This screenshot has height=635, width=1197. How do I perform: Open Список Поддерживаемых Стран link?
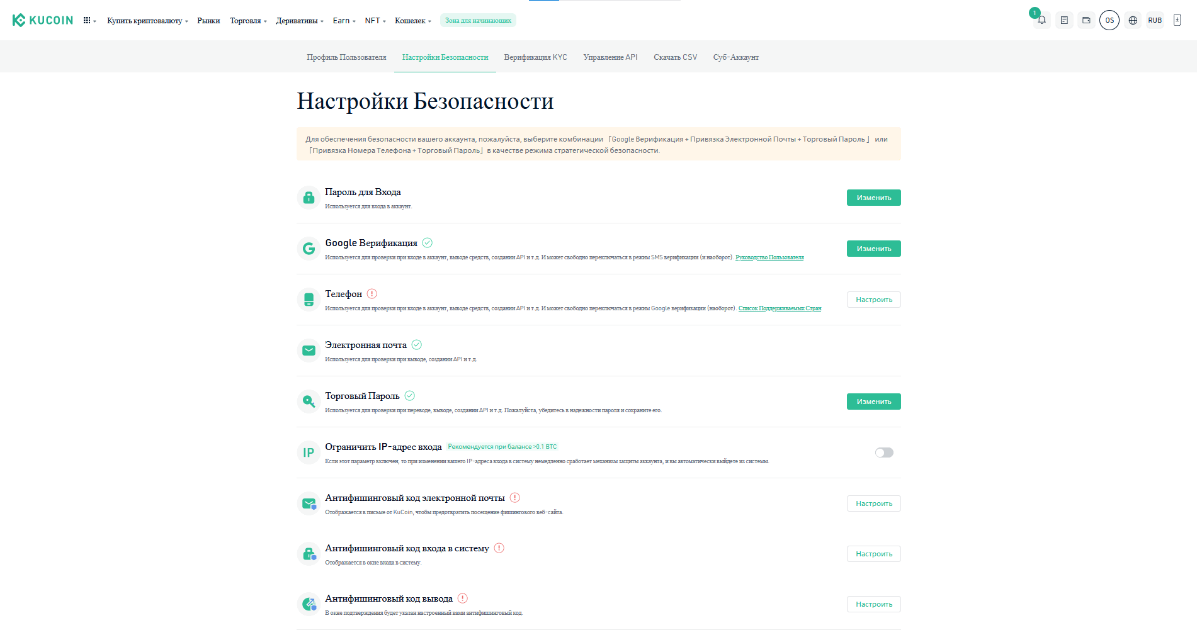click(780, 308)
